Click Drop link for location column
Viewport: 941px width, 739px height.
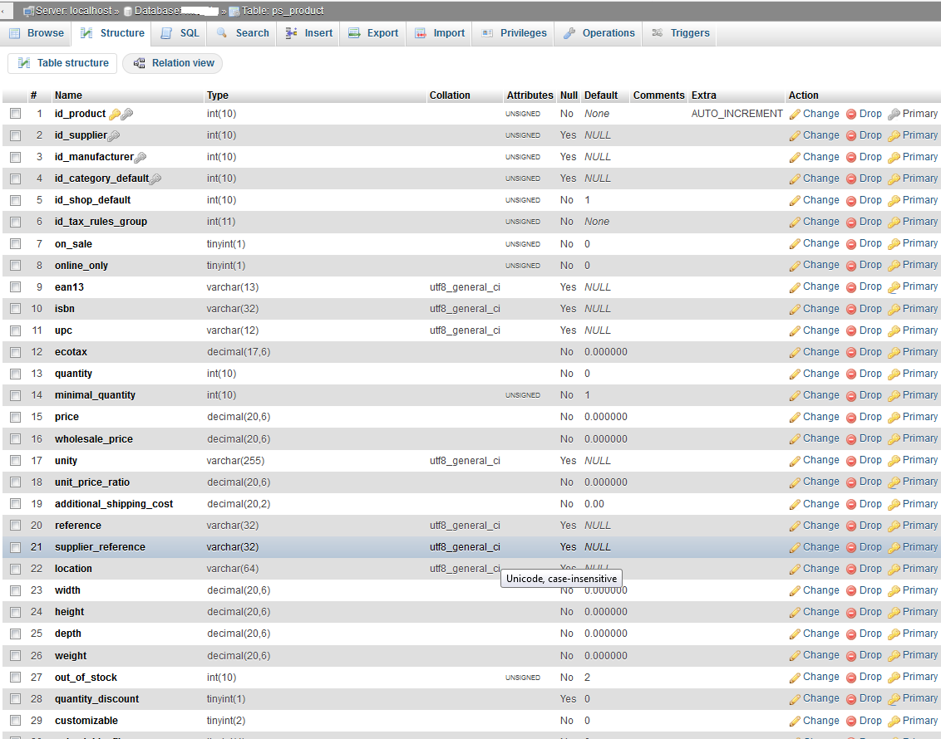pyautogui.click(x=870, y=569)
